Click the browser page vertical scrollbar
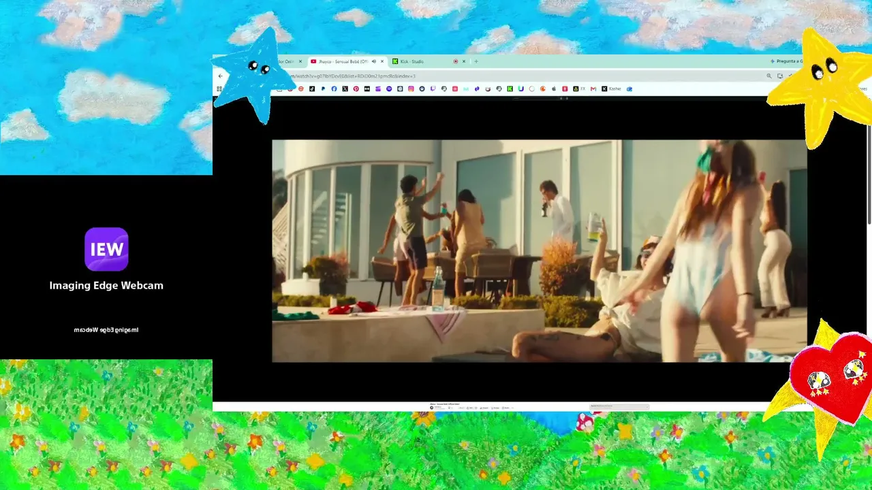872x490 pixels. (x=869, y=175)
